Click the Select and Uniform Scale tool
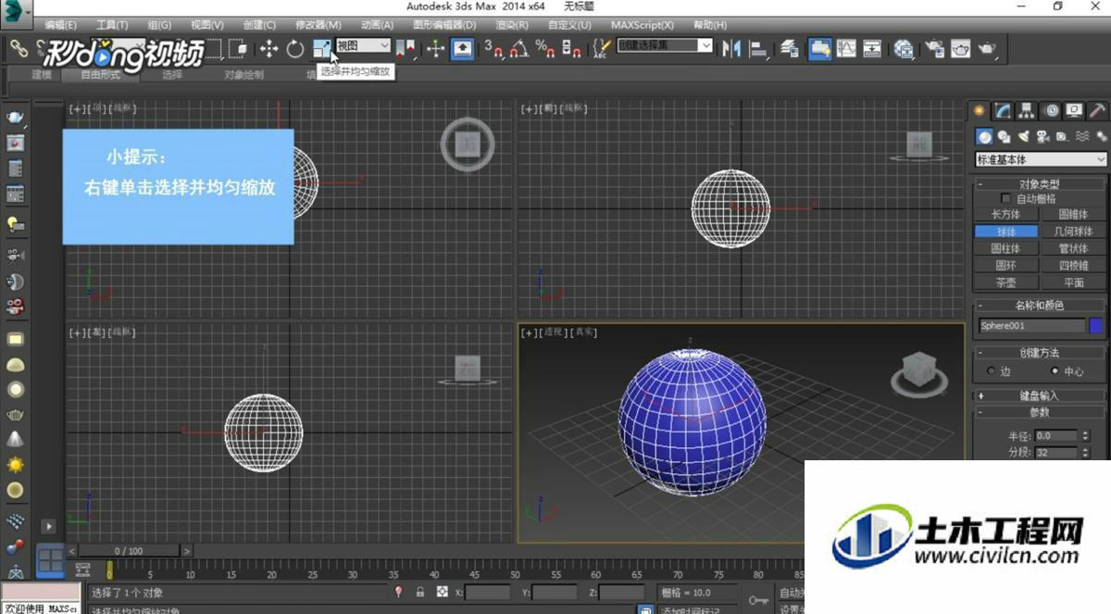This screenshot has width=1111, height=614. 322,49
